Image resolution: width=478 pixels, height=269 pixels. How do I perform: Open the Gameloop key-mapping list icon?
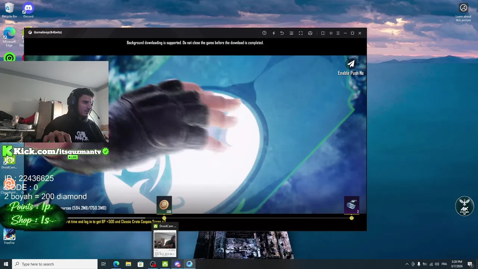click(291, 33)
